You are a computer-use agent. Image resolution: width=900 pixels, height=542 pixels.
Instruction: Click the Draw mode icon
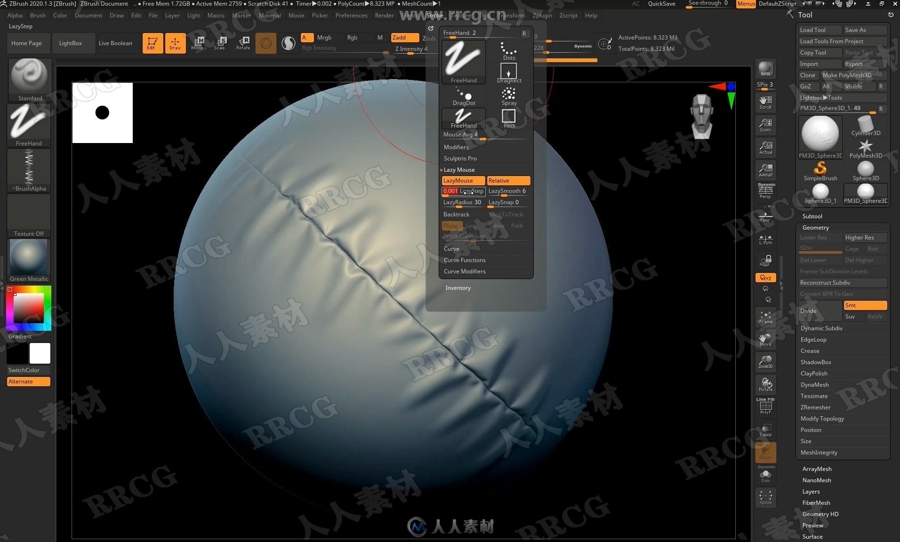pos(175,43)
